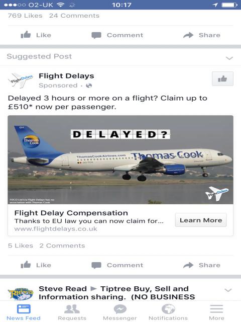This screenshot has width=241, height=322.
Task: Open the www.flightdelays.co.uk link
Action: click(x=56, y=229)
